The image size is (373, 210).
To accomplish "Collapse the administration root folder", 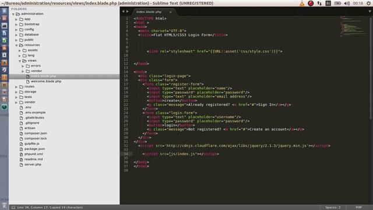I will coord(13,14).
